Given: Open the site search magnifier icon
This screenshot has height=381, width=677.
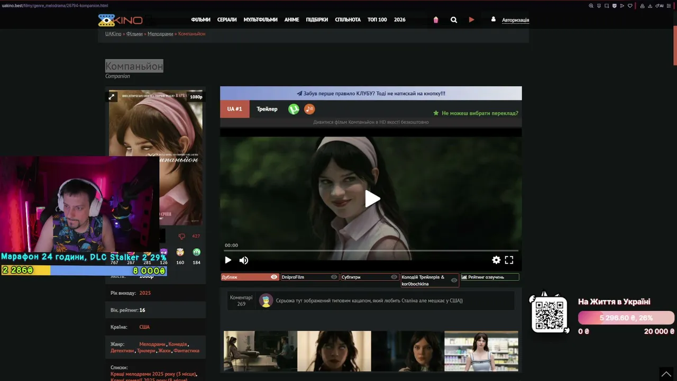Looking at the screenshot, I should (454, 20).
